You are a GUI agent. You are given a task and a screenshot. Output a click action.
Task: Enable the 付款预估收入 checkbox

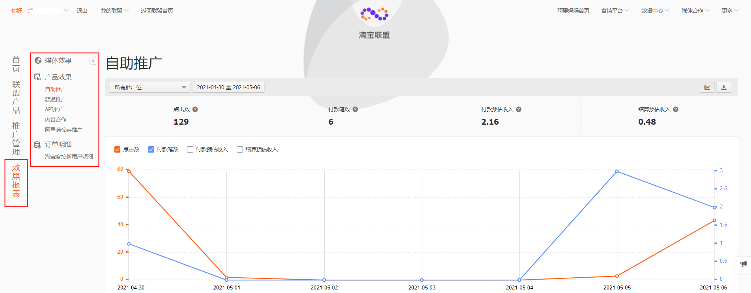(190, 149)
